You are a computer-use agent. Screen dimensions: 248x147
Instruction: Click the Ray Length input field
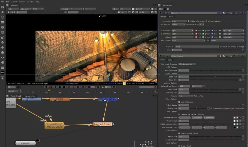(x=183, y=89)
